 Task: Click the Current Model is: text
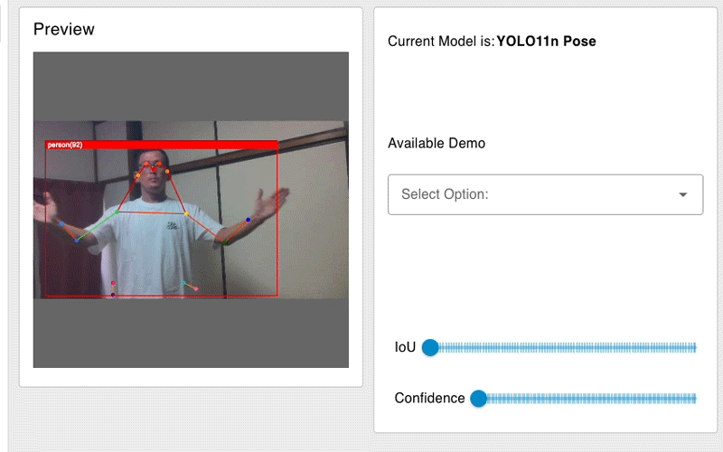pos(441,41)
